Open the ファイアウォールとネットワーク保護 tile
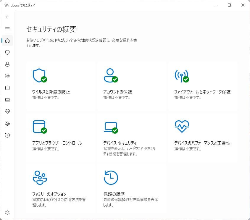This screenshot has width=250, height=220. (203, 86)
